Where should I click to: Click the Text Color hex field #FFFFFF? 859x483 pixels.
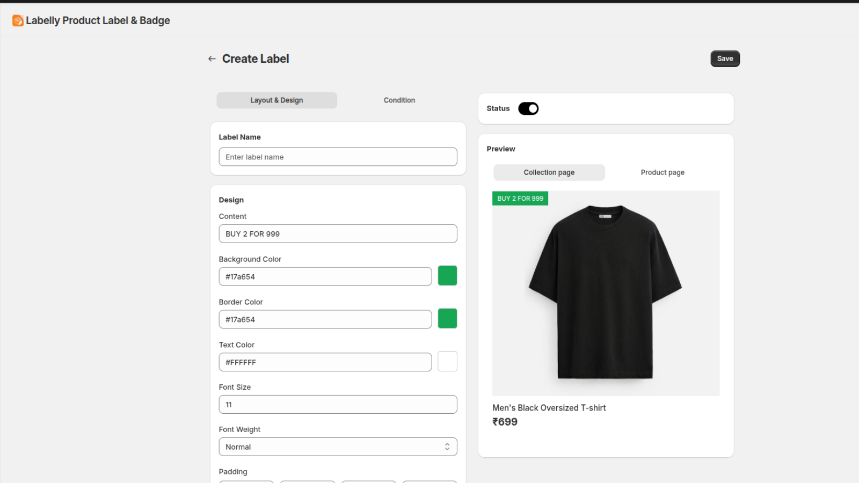click(x=325, y=362)
